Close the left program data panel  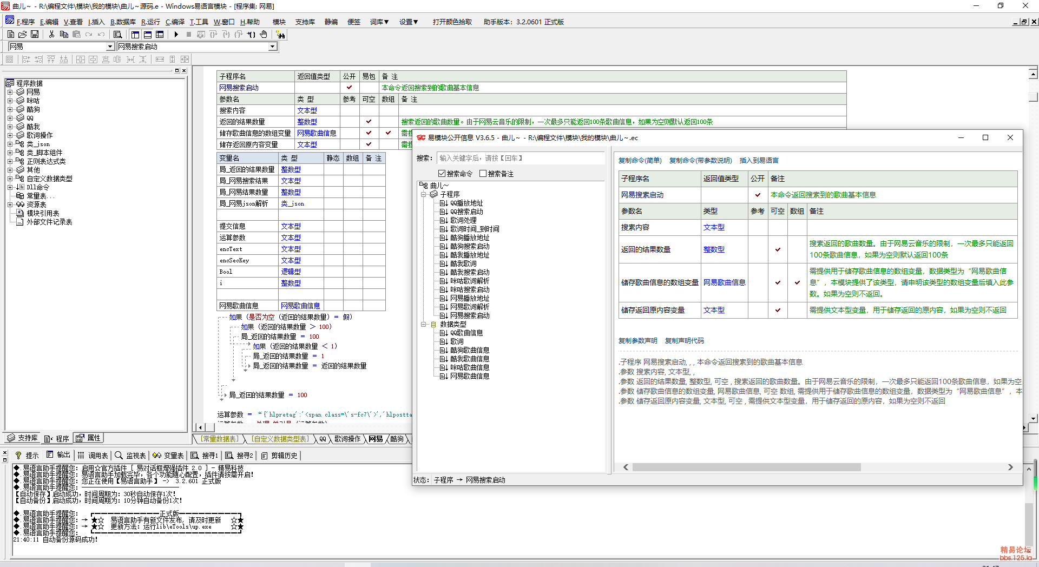184,70
